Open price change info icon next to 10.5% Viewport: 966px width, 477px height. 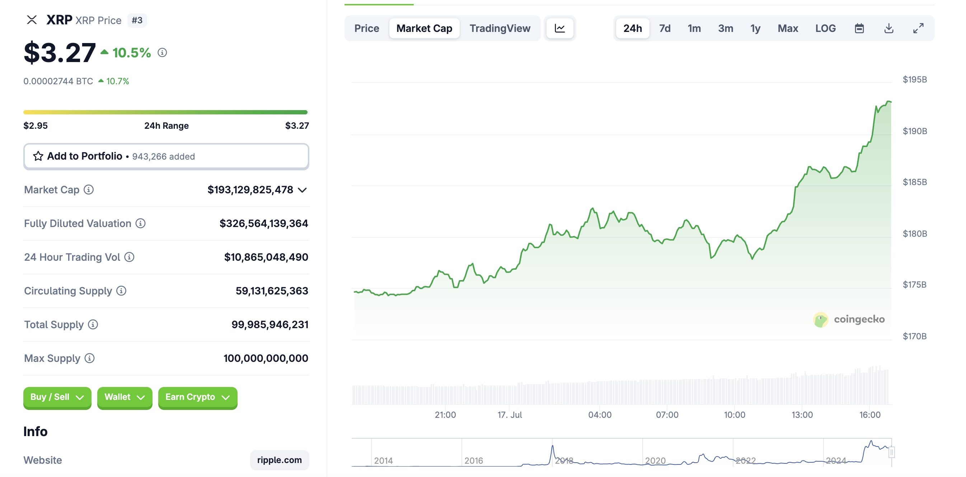pyautogui.click(x=162, y=52)
